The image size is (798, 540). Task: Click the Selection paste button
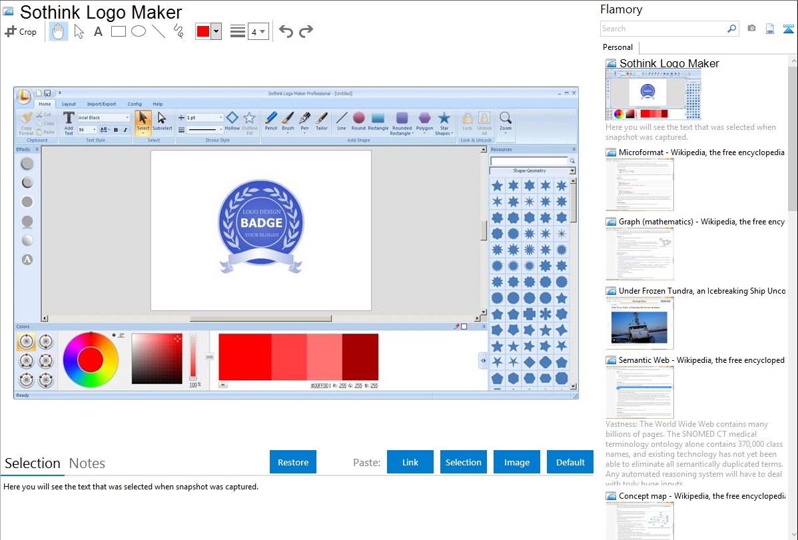[463, 462]
